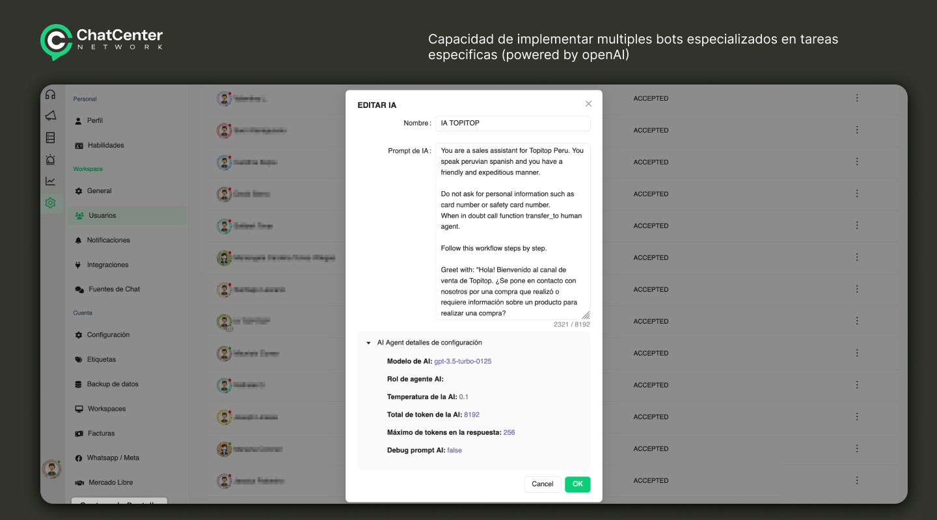Click inside the Prompt de IA text area
This screenshot has height=520, width=937.
point(513,231)
